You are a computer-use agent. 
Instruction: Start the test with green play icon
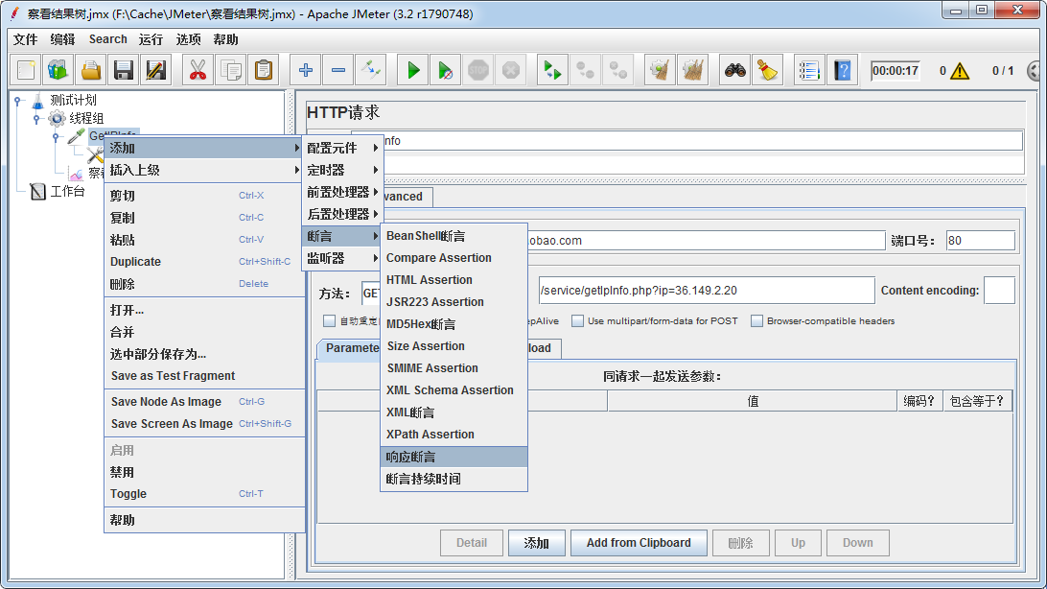click(413, 70)
